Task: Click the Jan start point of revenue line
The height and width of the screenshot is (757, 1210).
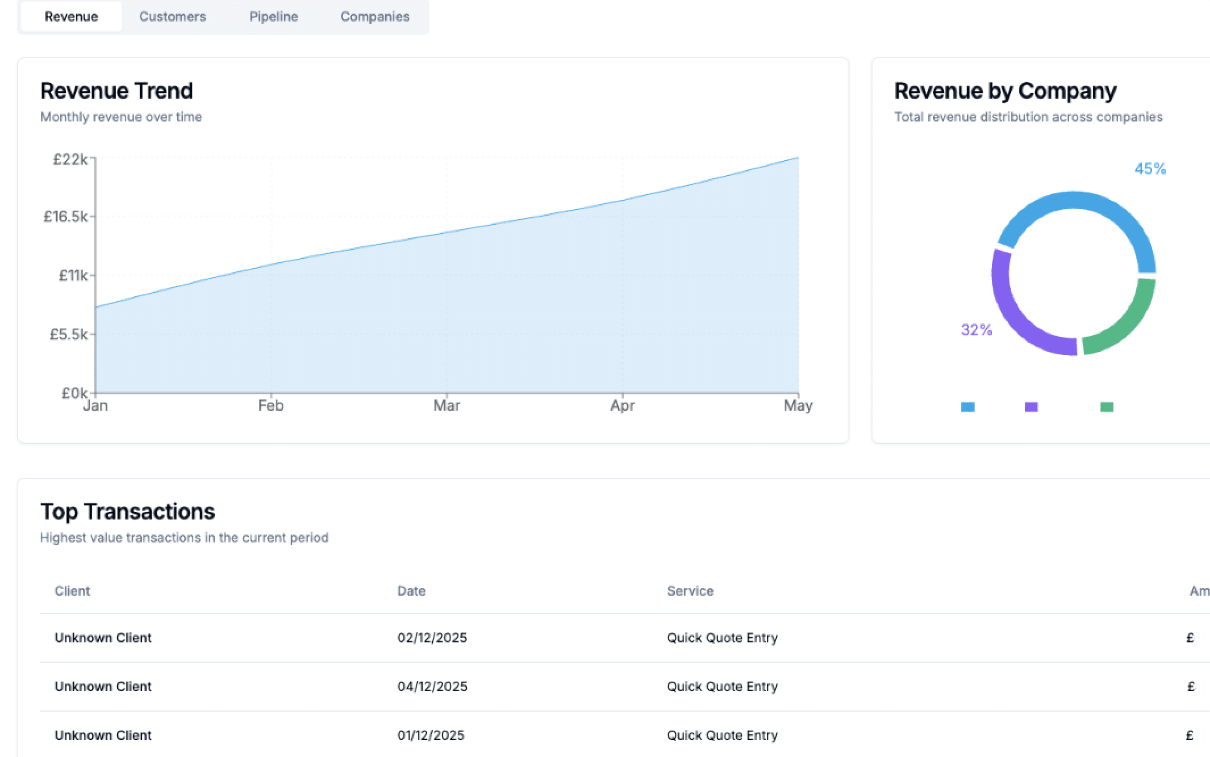Action: pyautogui.click(x=95, y=308)
